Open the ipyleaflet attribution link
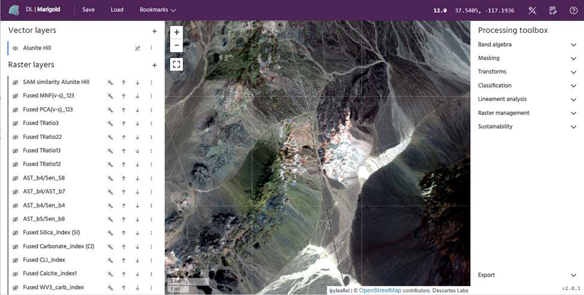The width and height of the screenshot is (584, 295). click(339, 291)
